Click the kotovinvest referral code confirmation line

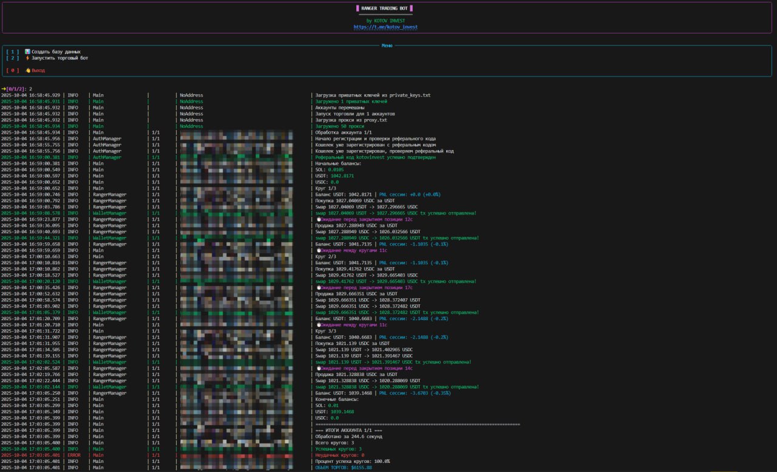pos(375,157)
